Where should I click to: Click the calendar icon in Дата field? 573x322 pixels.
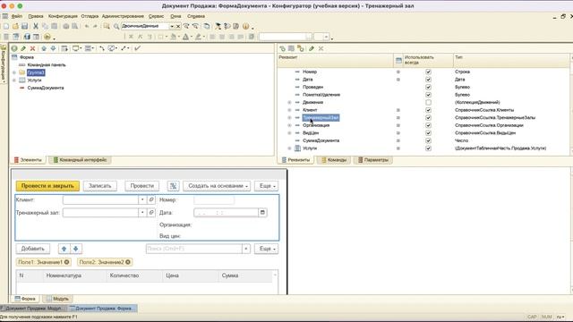pyautogui.click(x=262, y=213)
